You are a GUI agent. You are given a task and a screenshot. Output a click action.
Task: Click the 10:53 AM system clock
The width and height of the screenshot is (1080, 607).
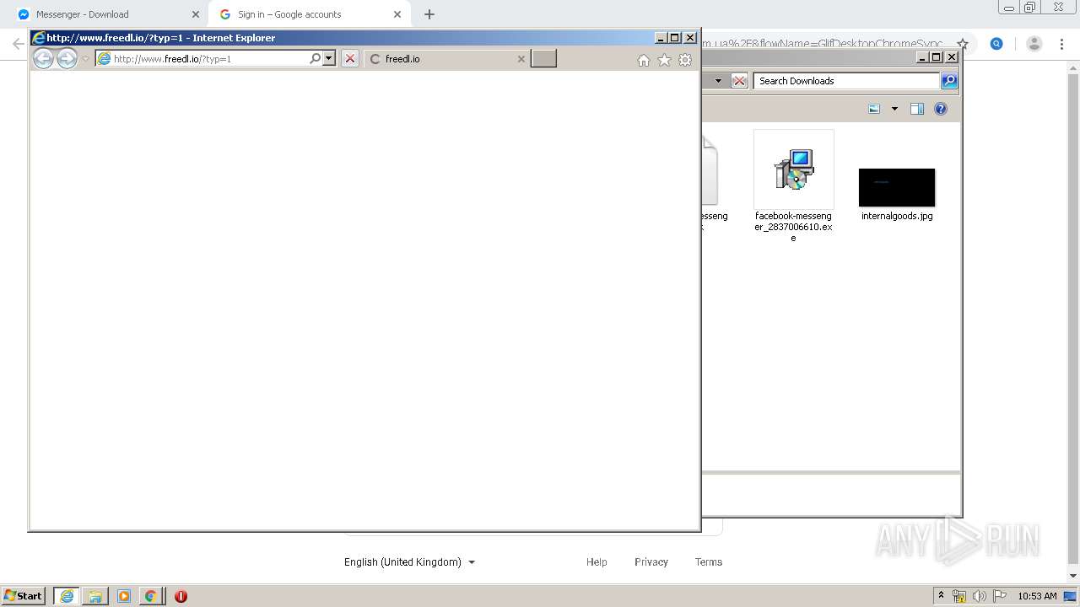pyautogui.click(x=1037, y=596)
